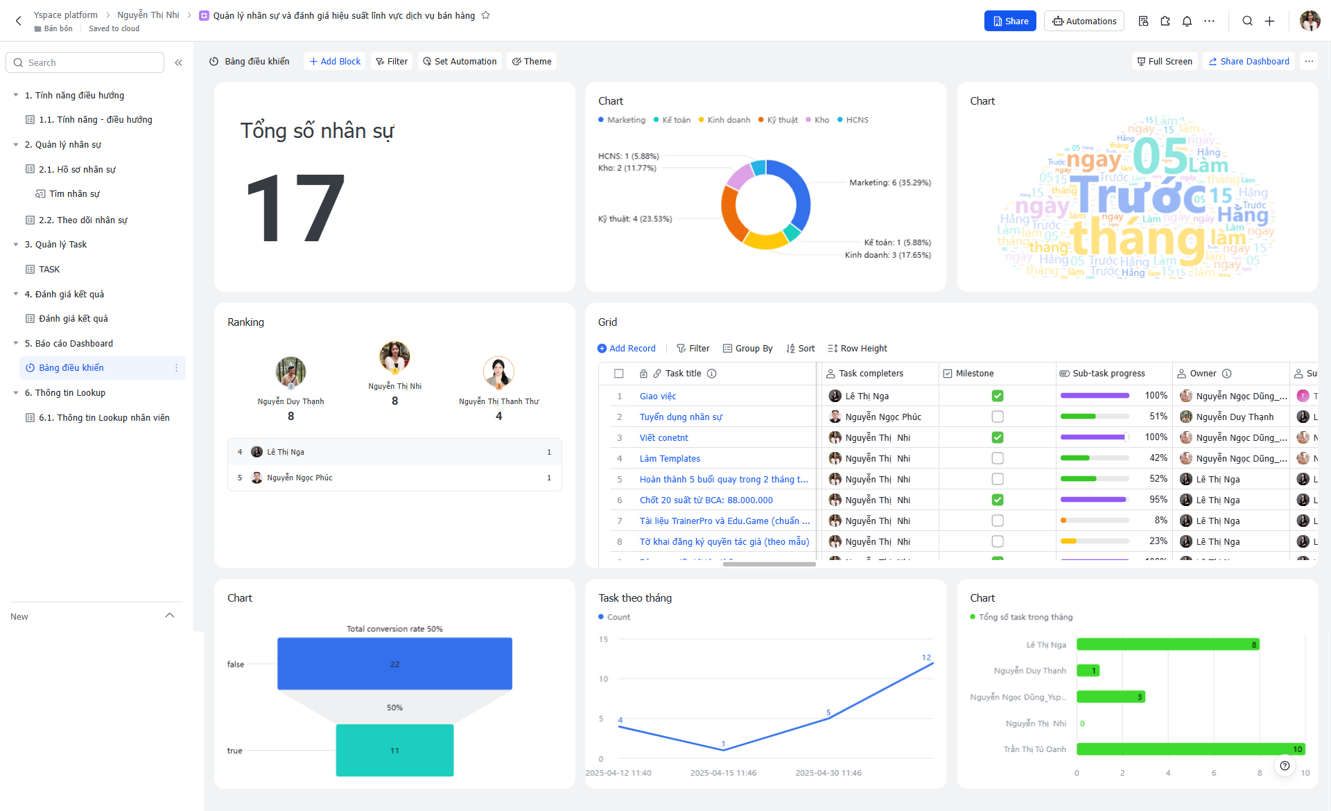Check Milestone for Tờ khai đăng ký row
Screen dimensions: 1331x811
tap(998, 541)
